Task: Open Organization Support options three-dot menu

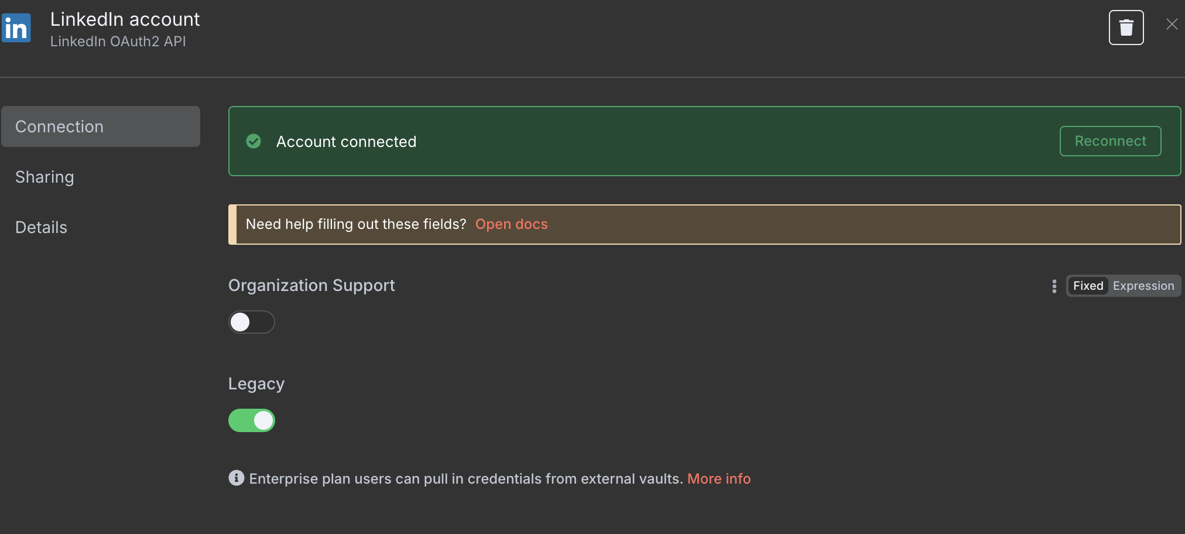Action: point(1054,286)
